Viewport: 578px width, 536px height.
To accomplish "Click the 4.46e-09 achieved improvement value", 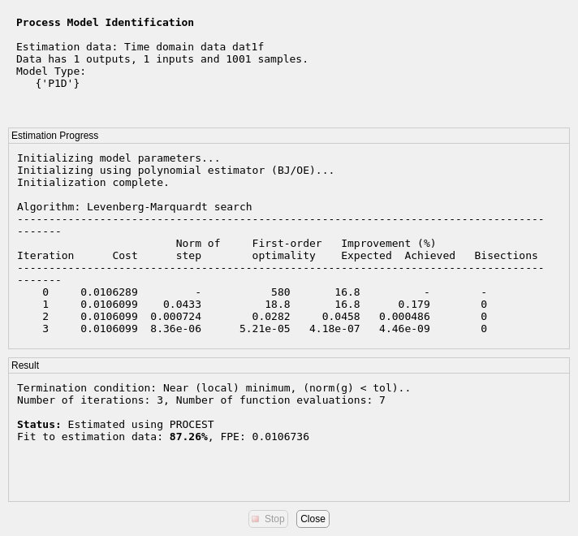I will coord(404,328).
